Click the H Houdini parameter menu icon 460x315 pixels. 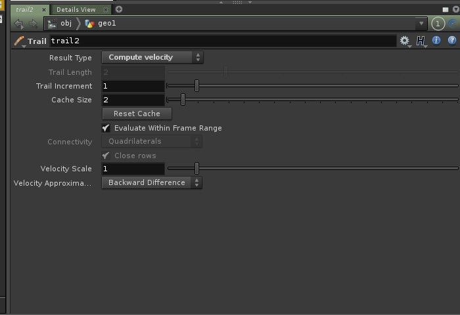[421, 41]
